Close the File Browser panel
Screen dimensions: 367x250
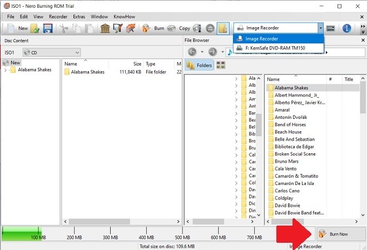coord(363,40)
